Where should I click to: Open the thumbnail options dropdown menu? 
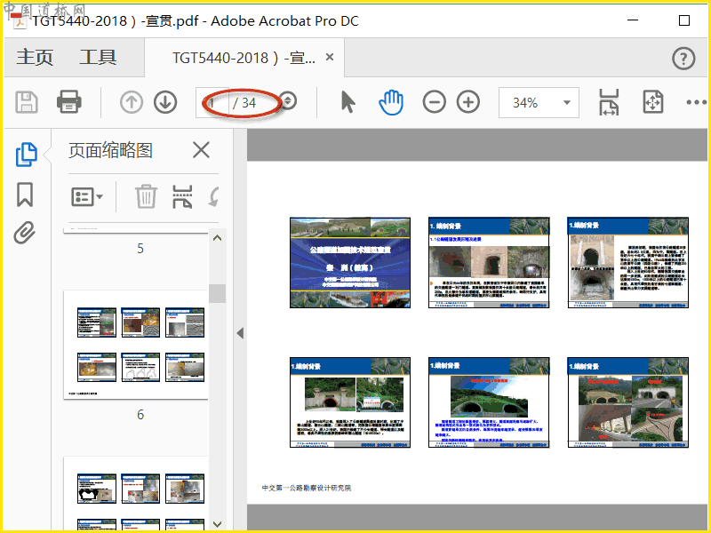pos(86,196)
